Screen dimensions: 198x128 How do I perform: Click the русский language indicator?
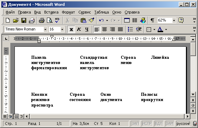[x=184, y=124]
